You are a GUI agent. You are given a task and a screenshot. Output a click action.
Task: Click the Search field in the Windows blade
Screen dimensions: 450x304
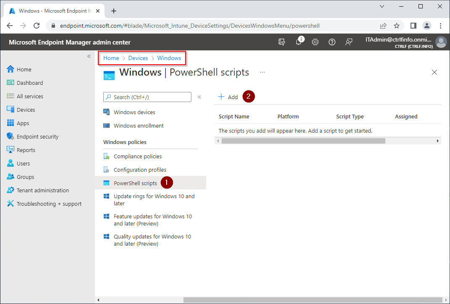point(147,97)
